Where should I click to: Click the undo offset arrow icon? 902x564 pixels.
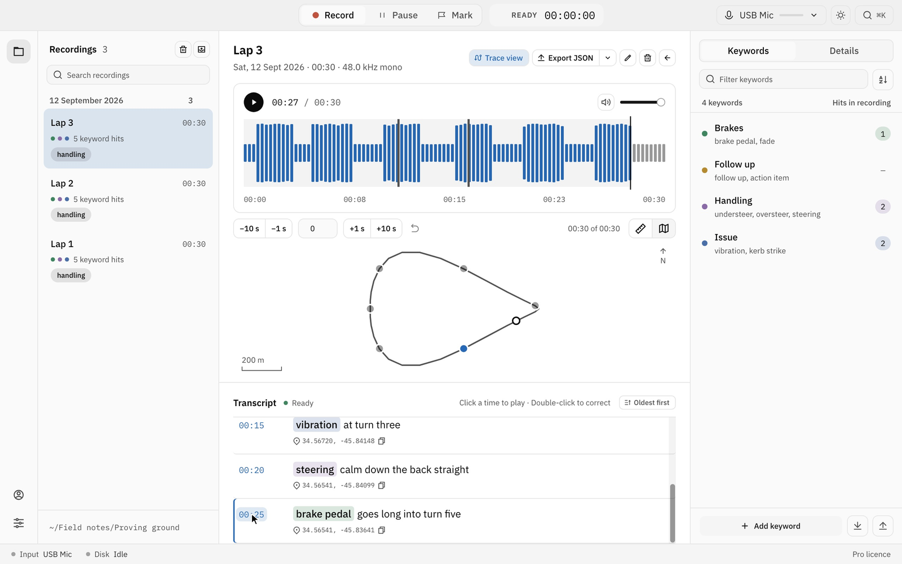point(415,228)
